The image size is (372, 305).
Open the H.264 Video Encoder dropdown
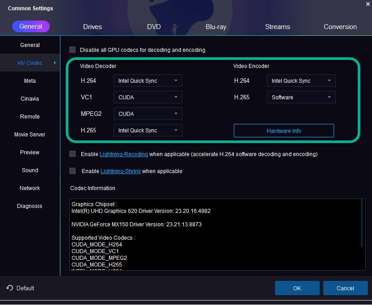click(301, 80)
